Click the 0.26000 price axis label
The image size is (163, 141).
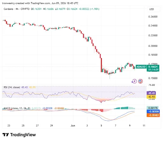pos(153,17)
